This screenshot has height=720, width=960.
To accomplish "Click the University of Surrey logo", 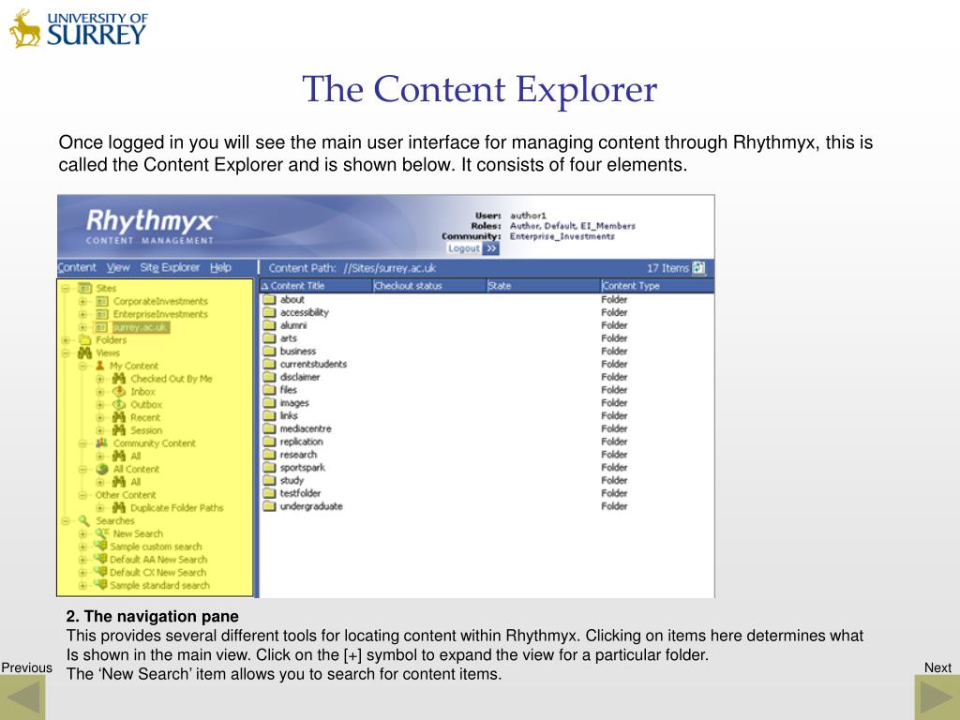I will (x=79, y=28).
